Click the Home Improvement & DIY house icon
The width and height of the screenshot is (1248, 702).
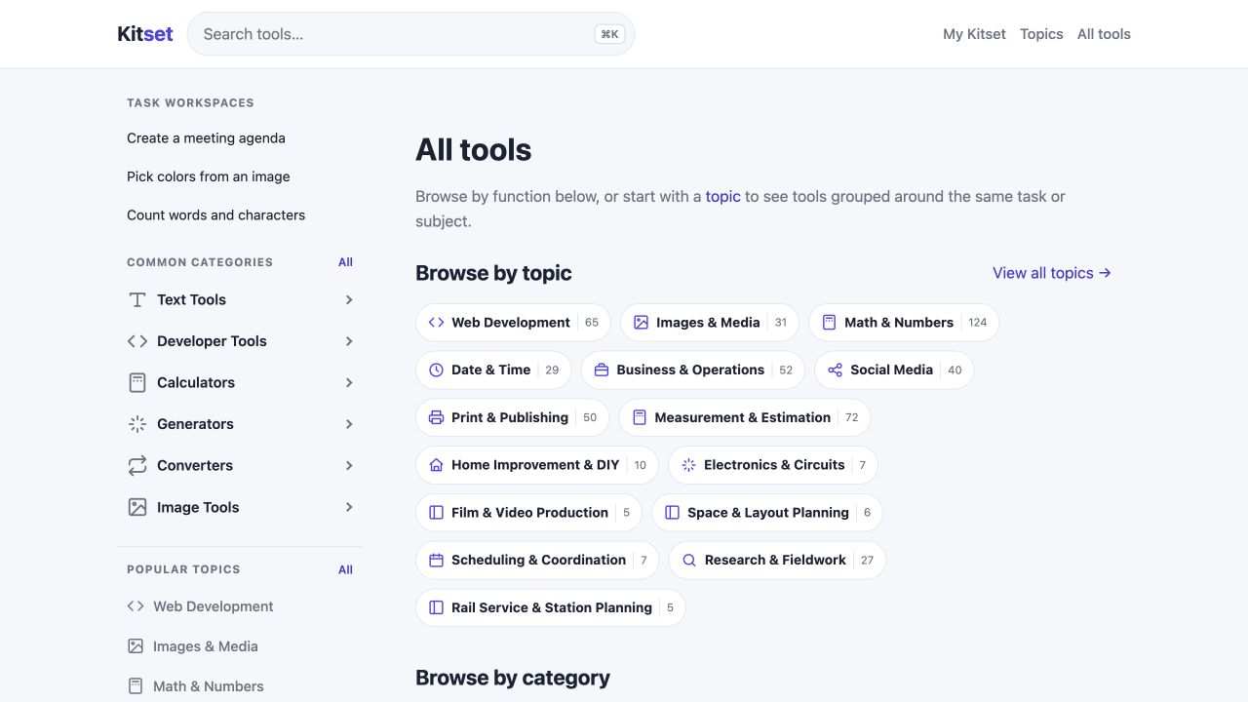436,465
